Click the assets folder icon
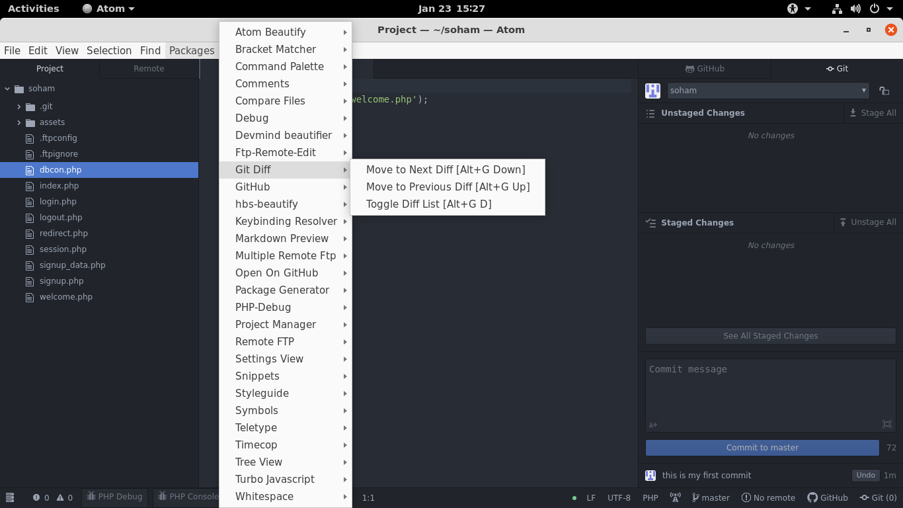This screenshot has width=903, height=508. (x=30, y=122)
